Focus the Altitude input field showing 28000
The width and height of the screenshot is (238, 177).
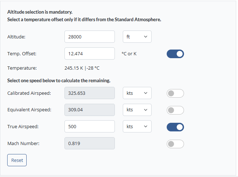coord(90,37)
